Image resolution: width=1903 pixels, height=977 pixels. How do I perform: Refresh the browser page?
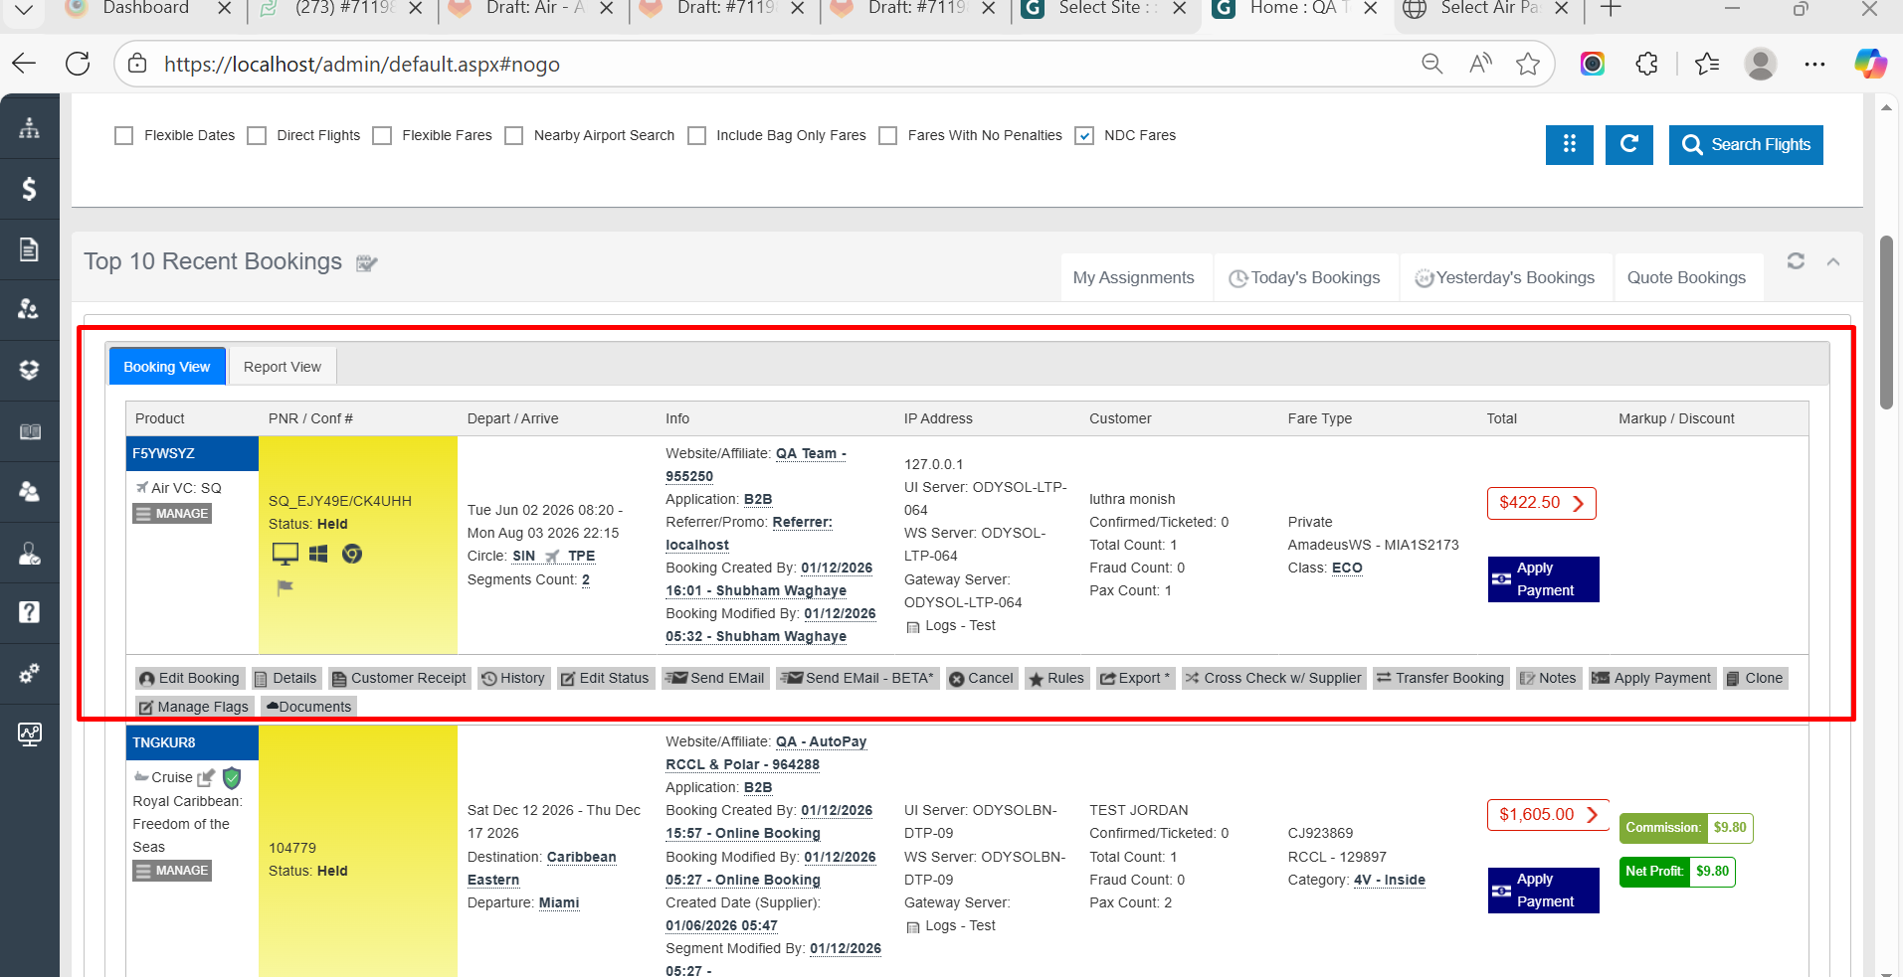point(78,64)
